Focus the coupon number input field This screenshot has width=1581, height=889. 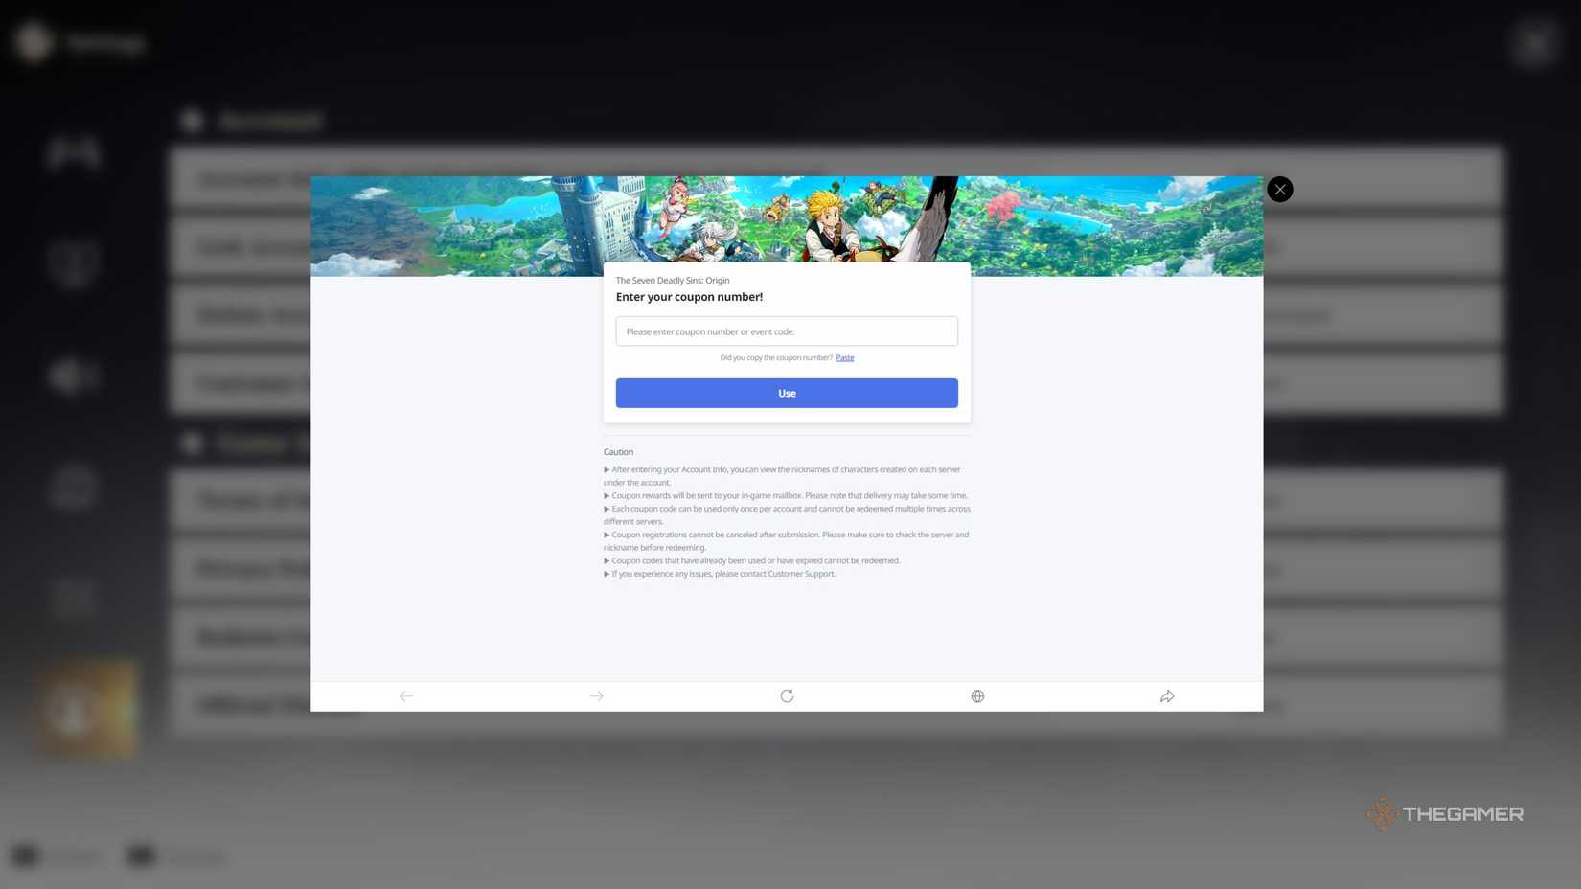coord(786,331)
